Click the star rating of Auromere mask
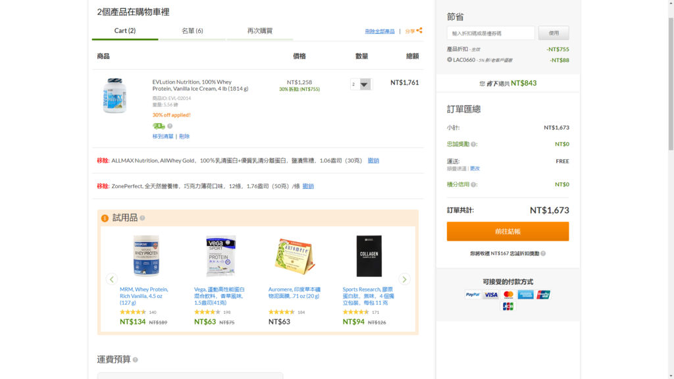The height and width of the screenshot is (379, 674). tap(282, 312)
